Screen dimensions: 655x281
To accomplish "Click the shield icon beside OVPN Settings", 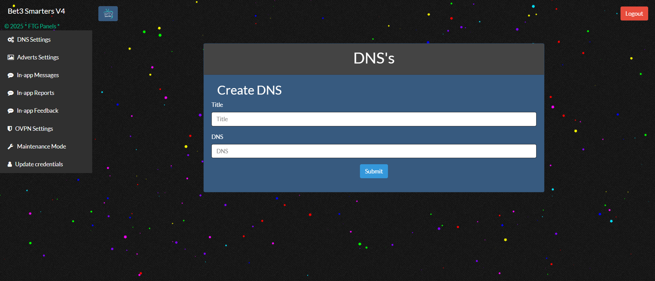I will pos(10,129).
